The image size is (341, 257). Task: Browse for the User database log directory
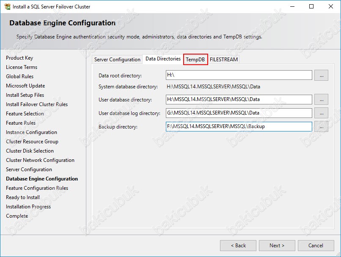point(321,113)
